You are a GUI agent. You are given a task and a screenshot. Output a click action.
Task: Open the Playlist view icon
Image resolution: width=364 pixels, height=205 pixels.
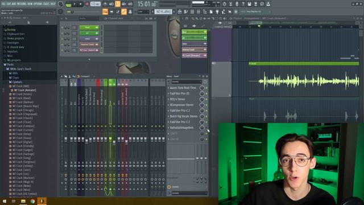pyautogui.click(x=180, y=11)
